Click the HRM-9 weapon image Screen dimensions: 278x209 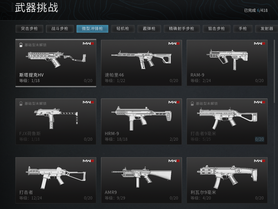tap(141, 118)
